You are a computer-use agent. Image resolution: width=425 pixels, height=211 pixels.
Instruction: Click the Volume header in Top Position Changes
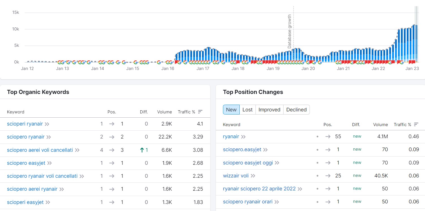(x=381, y=125)
